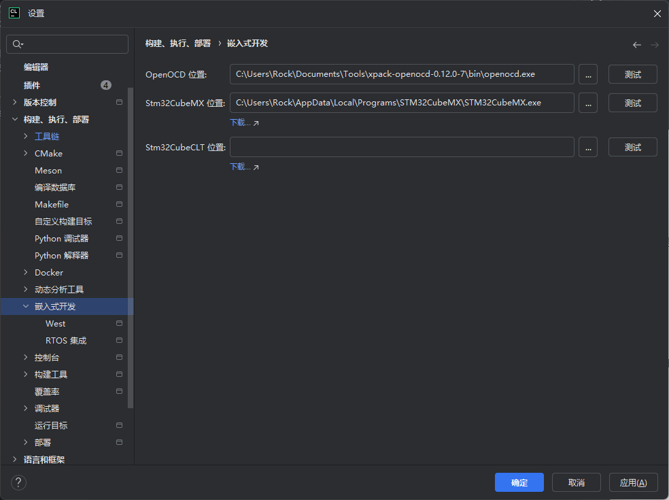Click the settings search field

[67, 44]
